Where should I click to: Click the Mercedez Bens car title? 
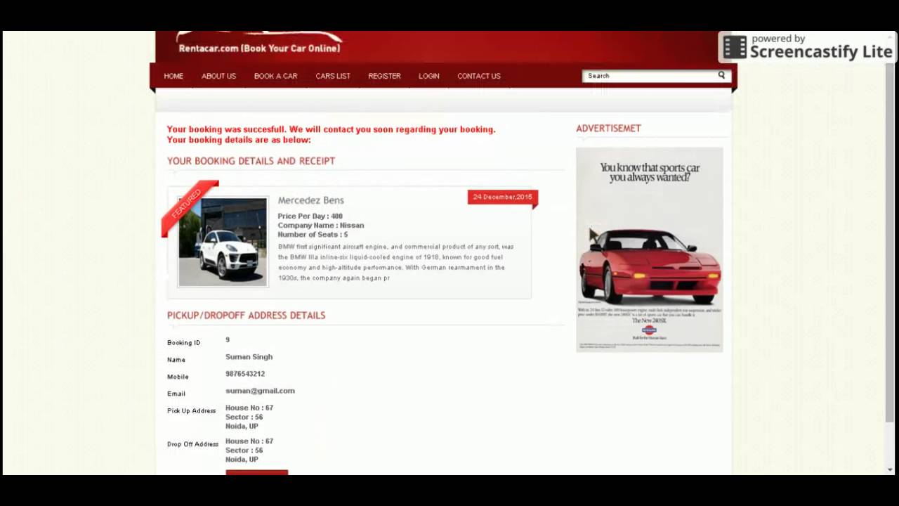pos(310,200)
